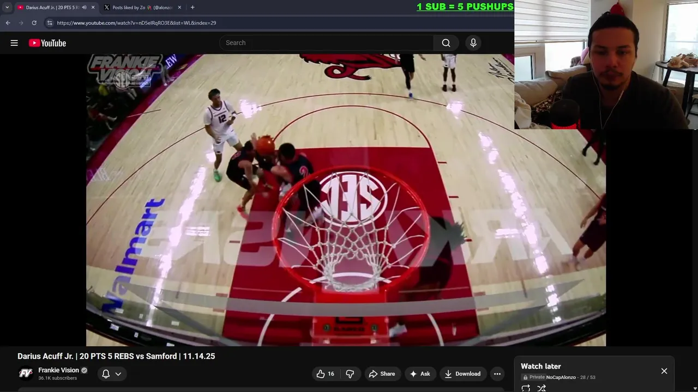Select the YouTube URL in address bar
This screenshot has width=698, height=392.
click(136, 23)
